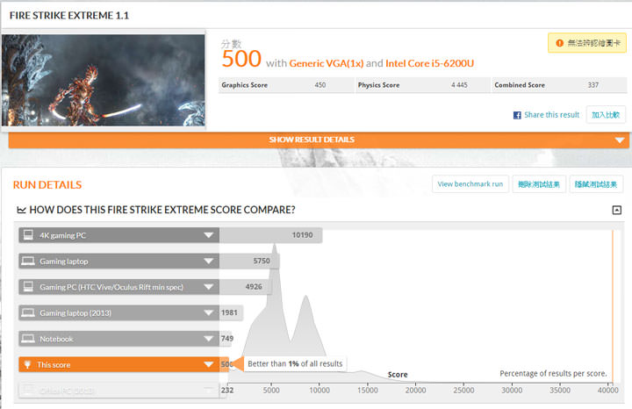This screenshot has width=632, height=409.
Task: Click View benchmark run button
Action: coord(470,184)
